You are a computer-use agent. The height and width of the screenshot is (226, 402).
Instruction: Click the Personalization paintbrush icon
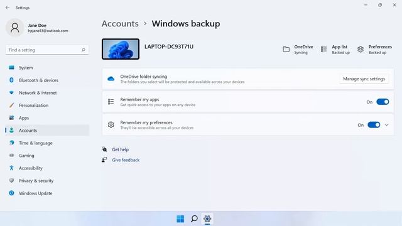click(11, 105)
